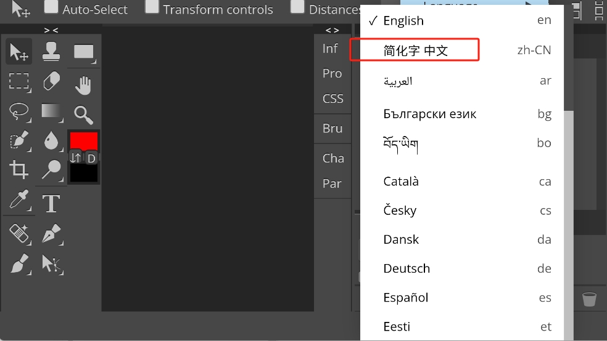Expand the side panel with < > arrows
This screenshot has height=341, width=607.
tap(332, 30)
